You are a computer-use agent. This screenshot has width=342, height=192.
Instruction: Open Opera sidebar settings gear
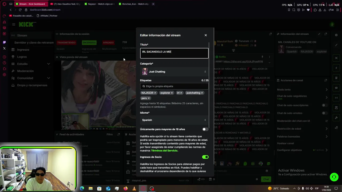[4, 75]
